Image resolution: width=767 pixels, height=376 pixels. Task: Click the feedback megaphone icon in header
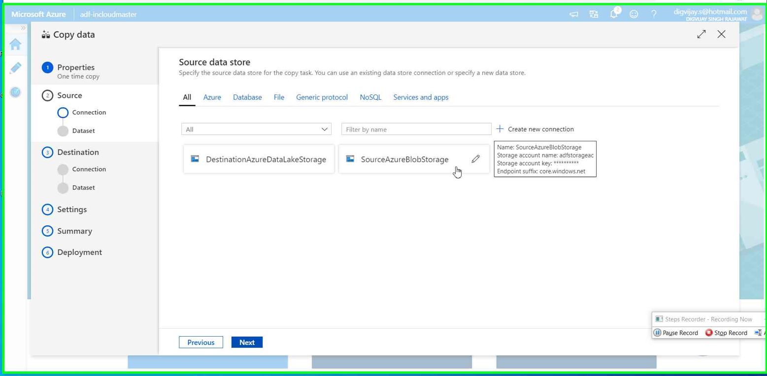tap(574, 14)
